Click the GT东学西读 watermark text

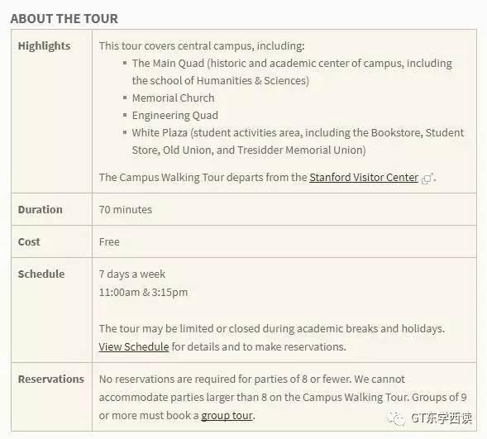pyautogui.click(x=442, y=418)
